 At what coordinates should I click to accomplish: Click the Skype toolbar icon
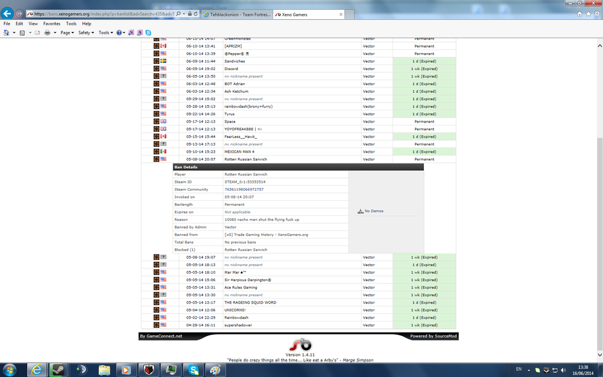[x=148, y=33]
